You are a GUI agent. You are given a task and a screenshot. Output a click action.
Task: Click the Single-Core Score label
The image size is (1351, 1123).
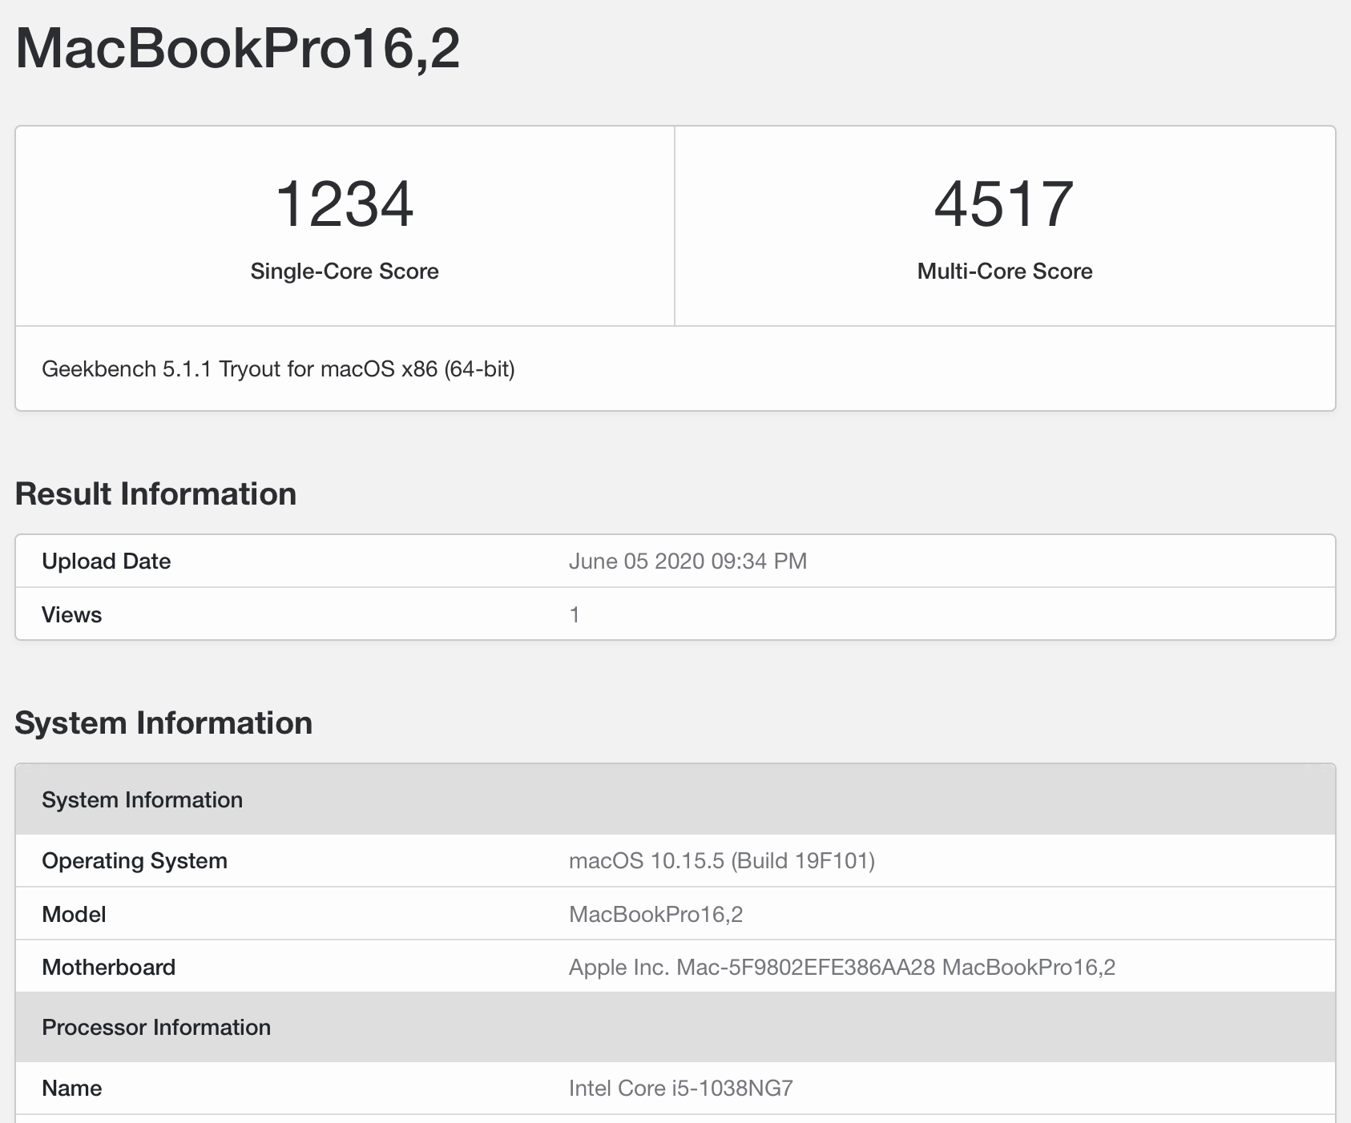coord(345,271)
